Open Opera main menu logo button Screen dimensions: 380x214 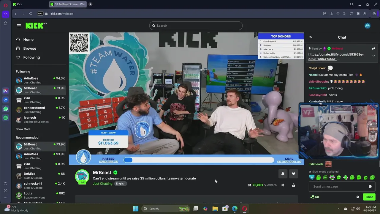(5, 5)
